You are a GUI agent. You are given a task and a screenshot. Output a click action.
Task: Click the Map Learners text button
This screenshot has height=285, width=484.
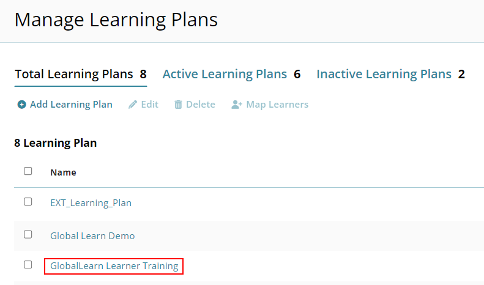pos(277,105)
